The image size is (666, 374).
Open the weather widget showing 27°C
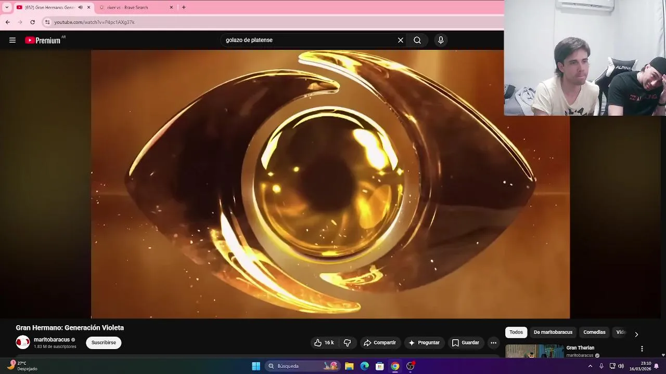click(x=22, y=366)
